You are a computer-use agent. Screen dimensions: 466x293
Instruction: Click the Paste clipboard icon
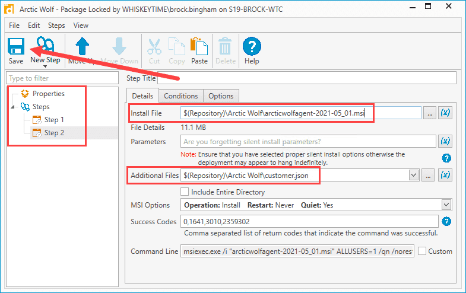click(x=199, y=46)
